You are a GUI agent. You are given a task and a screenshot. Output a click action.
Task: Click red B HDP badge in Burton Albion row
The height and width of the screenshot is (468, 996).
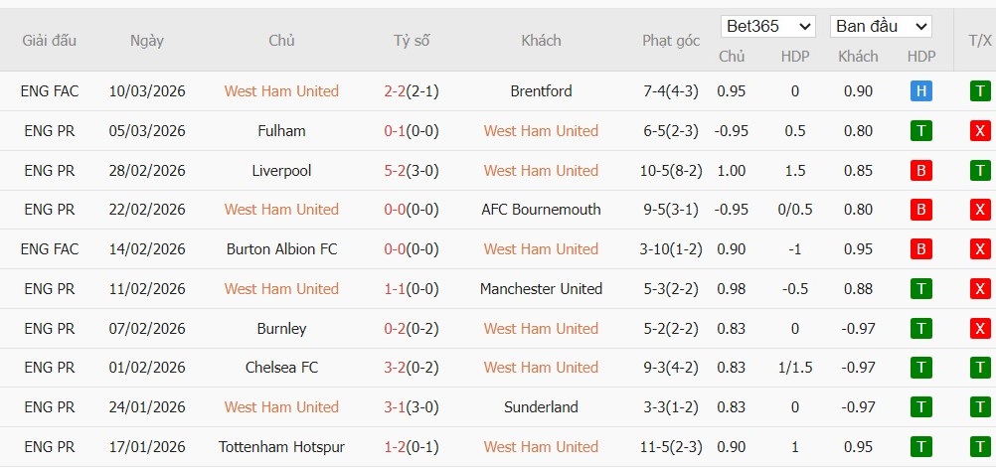(920, 249)
